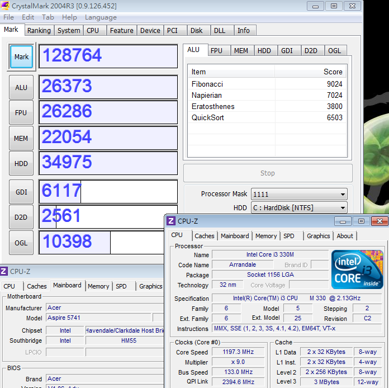
Task: Open Mainboard tab in front CPU-Z window
Action: pyautogui.click(x=235, y=236)
